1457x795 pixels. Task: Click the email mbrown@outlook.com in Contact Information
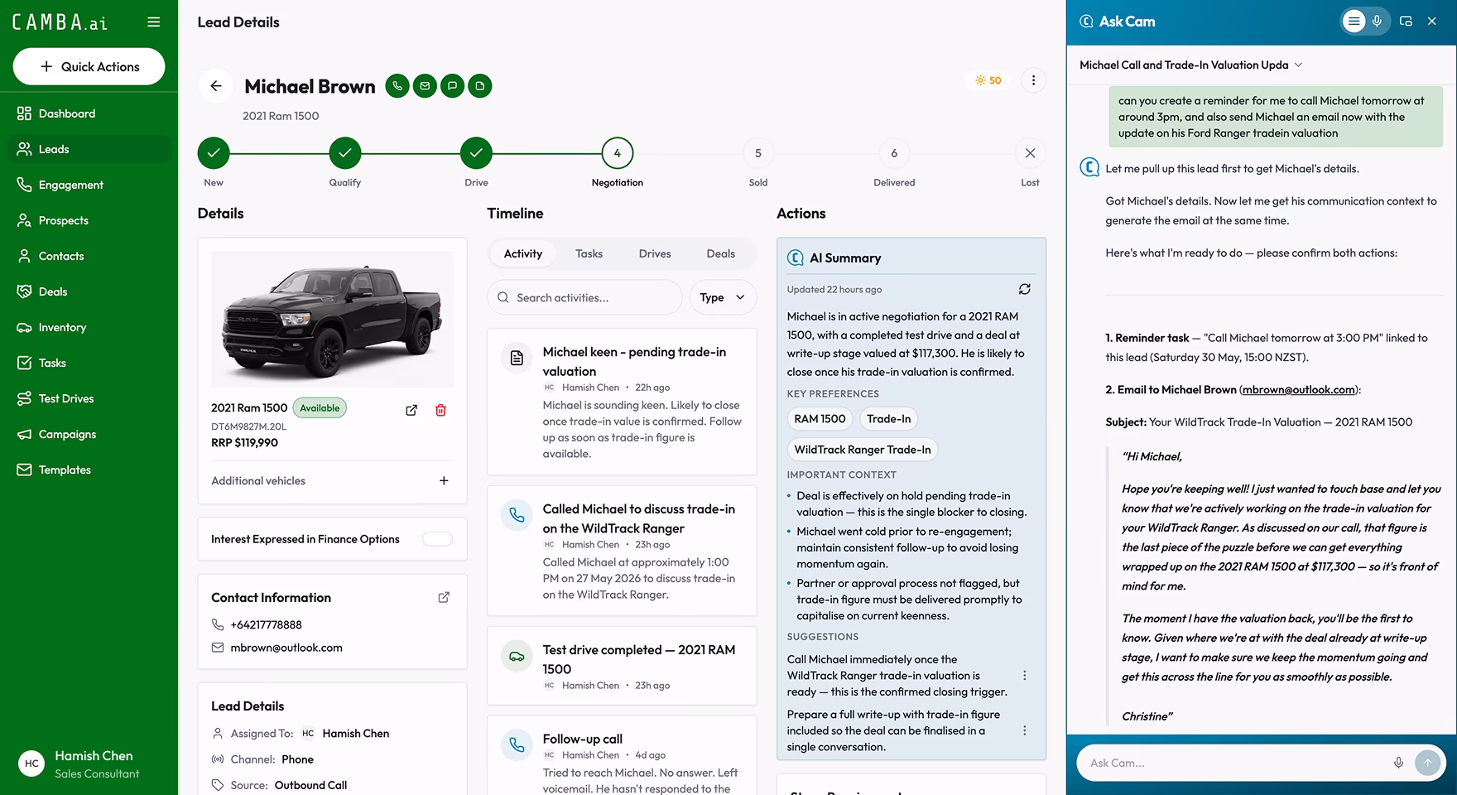[286, 648]
